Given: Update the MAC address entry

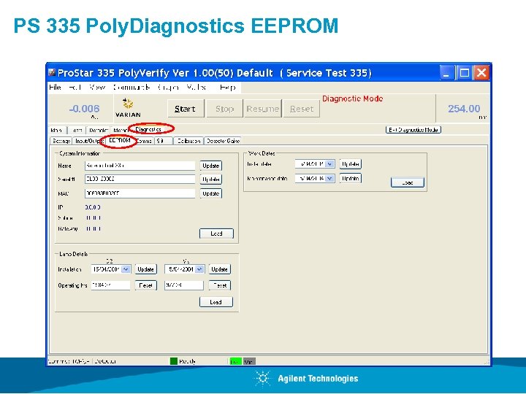Looking at the screenshot, I should pyautogui.click(x=210, y=193).
